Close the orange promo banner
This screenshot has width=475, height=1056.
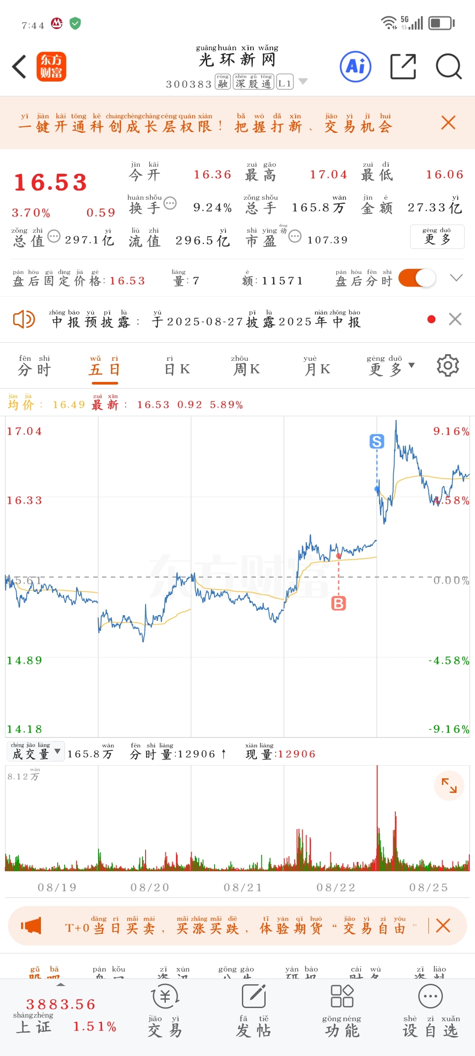[448, 122]
